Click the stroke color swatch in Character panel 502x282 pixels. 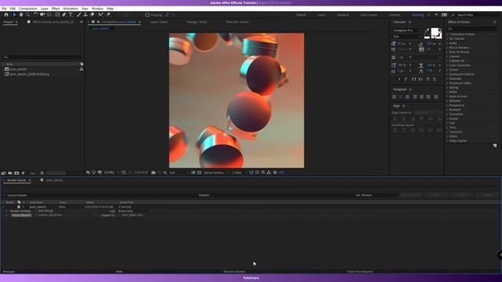[x=438, y=35]
